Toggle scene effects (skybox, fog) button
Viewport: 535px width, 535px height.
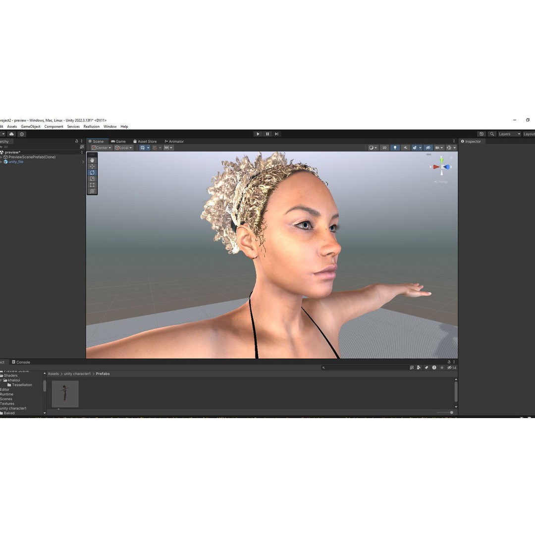[x=415, y=148]
